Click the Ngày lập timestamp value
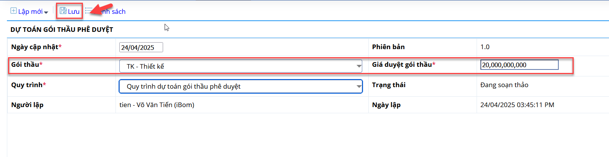The image size is (609, 157). tap(517, 105)
